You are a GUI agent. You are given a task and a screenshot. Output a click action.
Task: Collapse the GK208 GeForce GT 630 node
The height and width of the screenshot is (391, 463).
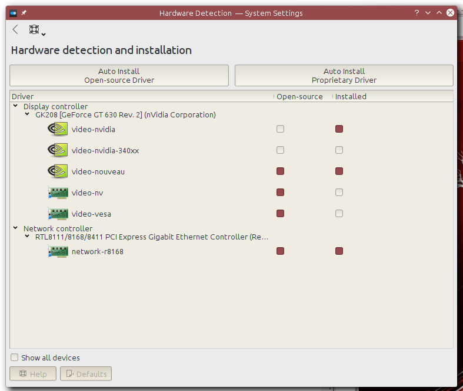tap(27, 114)
